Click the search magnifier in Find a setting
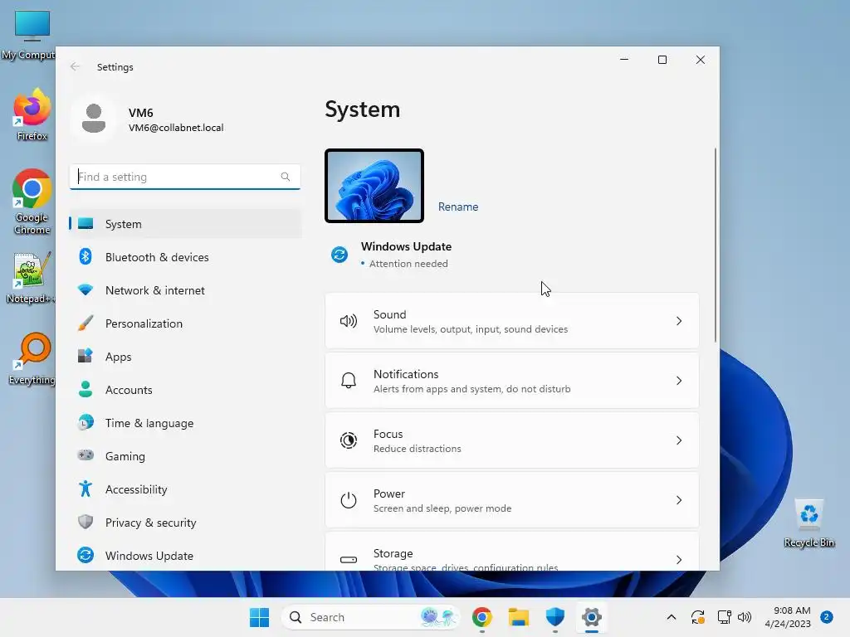The image size is (850, 637). (286, 177)
